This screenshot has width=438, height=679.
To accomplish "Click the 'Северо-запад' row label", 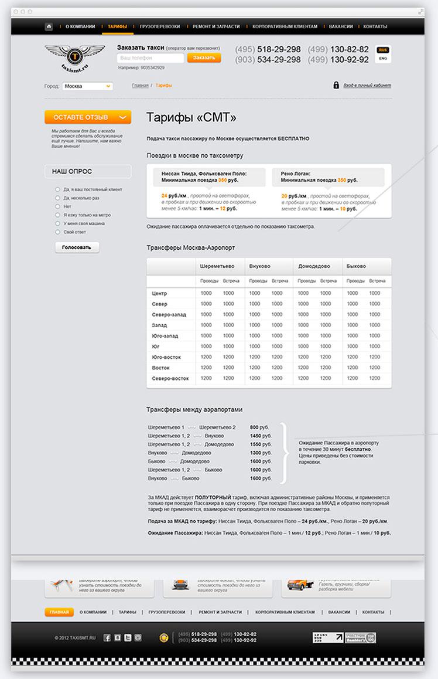I will click(169, 315).
